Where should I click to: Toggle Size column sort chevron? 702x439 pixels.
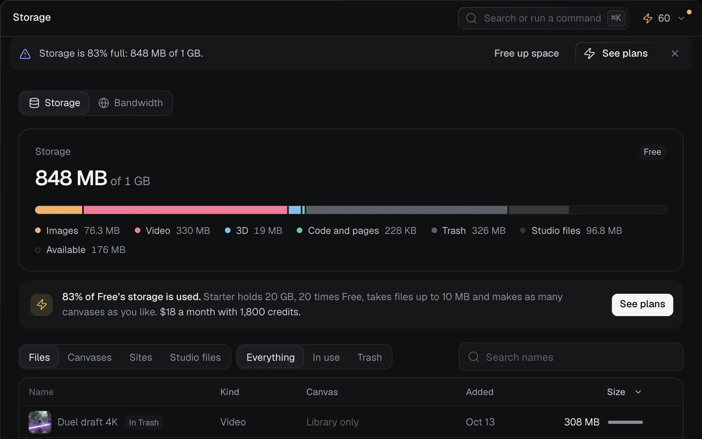click(x=638, y=392)
